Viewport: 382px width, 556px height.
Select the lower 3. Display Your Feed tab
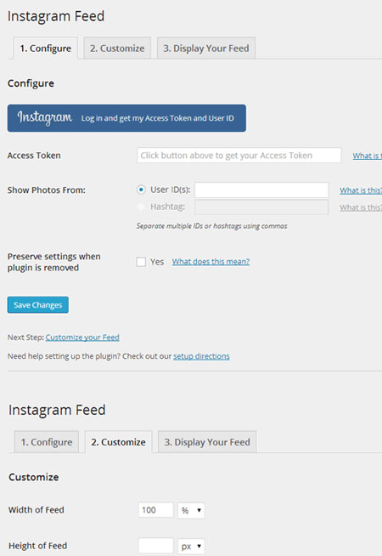207,442
